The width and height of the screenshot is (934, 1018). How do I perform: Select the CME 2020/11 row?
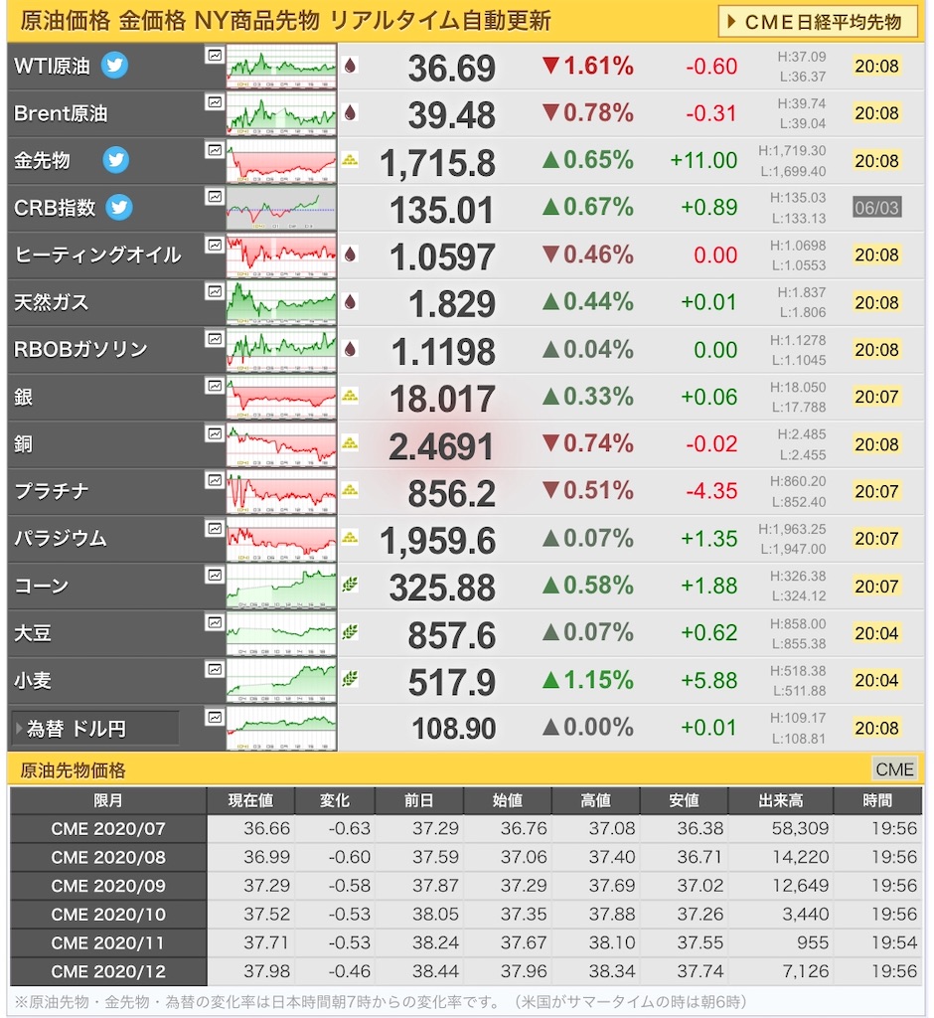(x=466, y=942)
